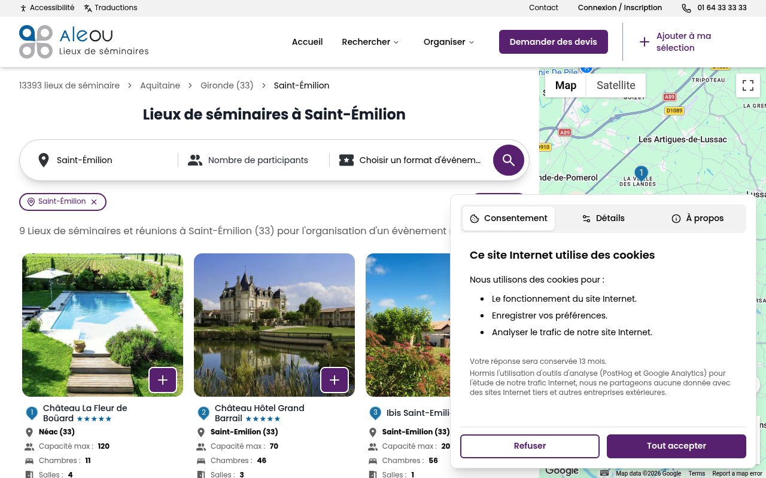Click map marker number 2 beside Grand Barrail
This screenshot has height=478, width=766.
[x=203, y=413]
